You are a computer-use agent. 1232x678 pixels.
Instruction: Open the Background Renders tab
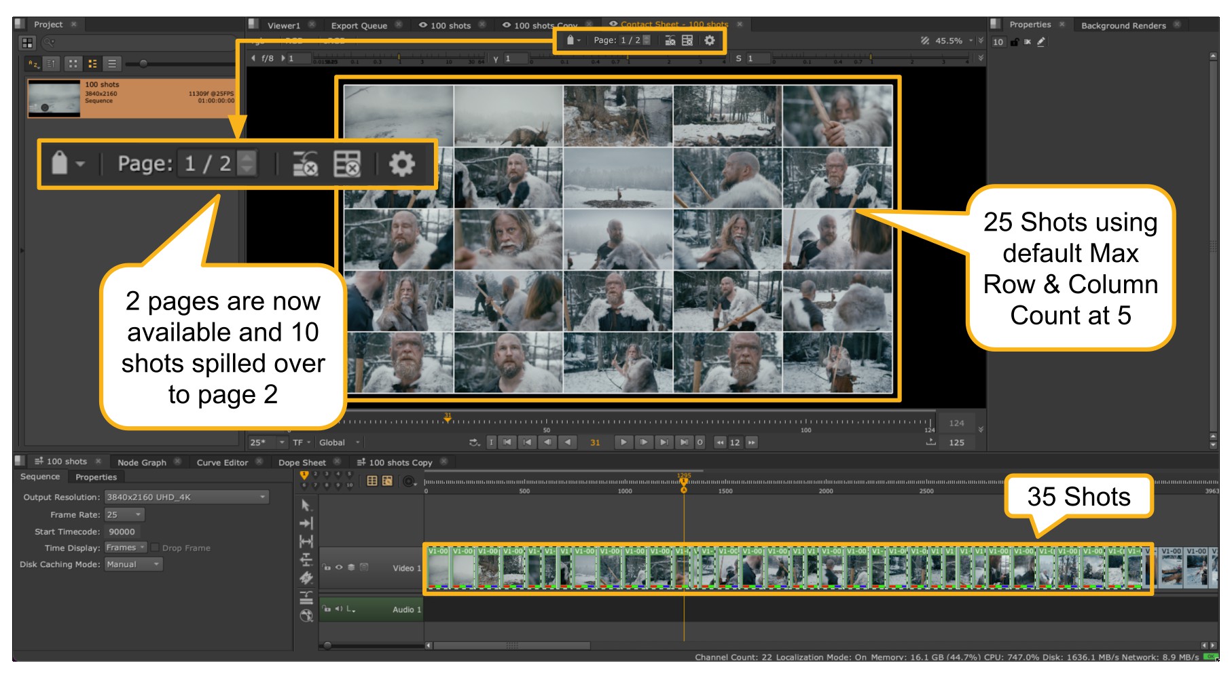coord(1123,26)
